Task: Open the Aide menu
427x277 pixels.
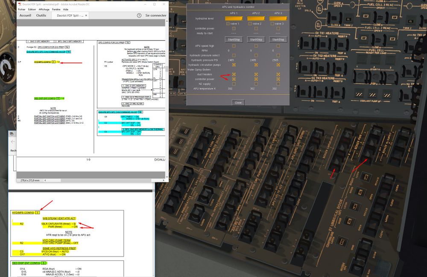Action: 66,9
